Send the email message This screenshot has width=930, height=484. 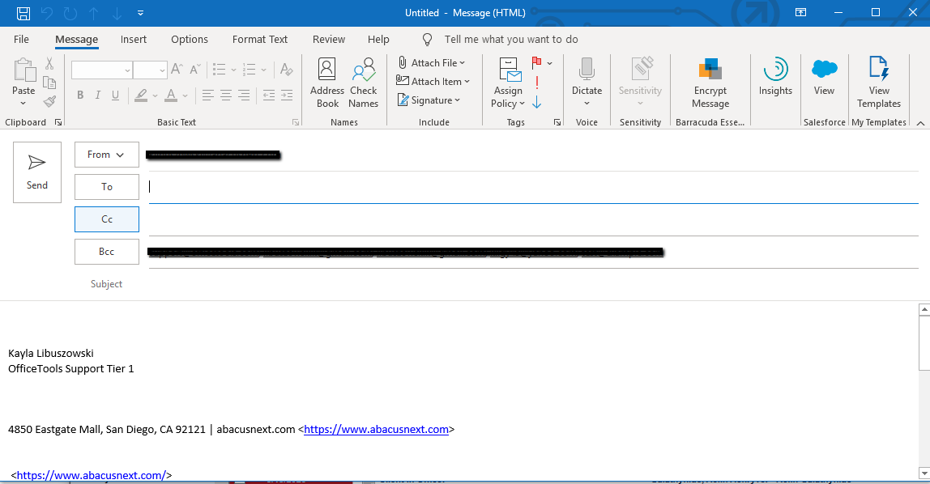click(36, 172)
